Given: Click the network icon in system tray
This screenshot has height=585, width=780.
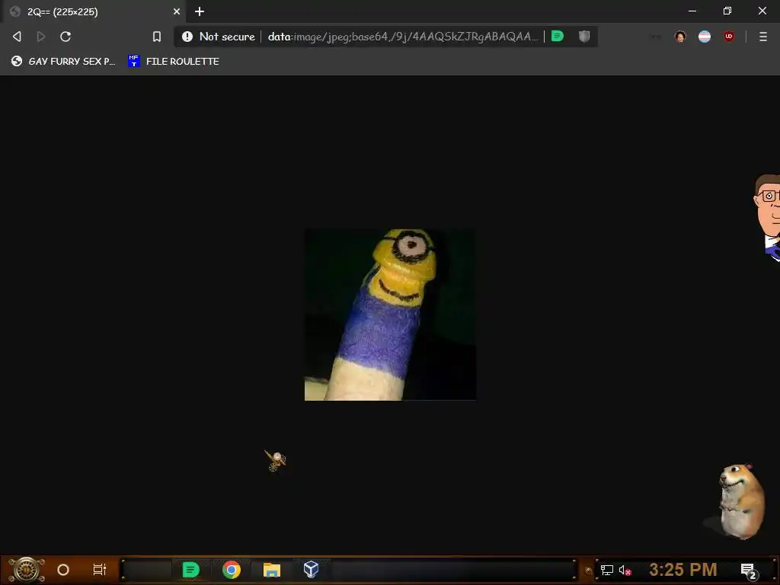Looking at the screenshot, I should click(607, 570).
